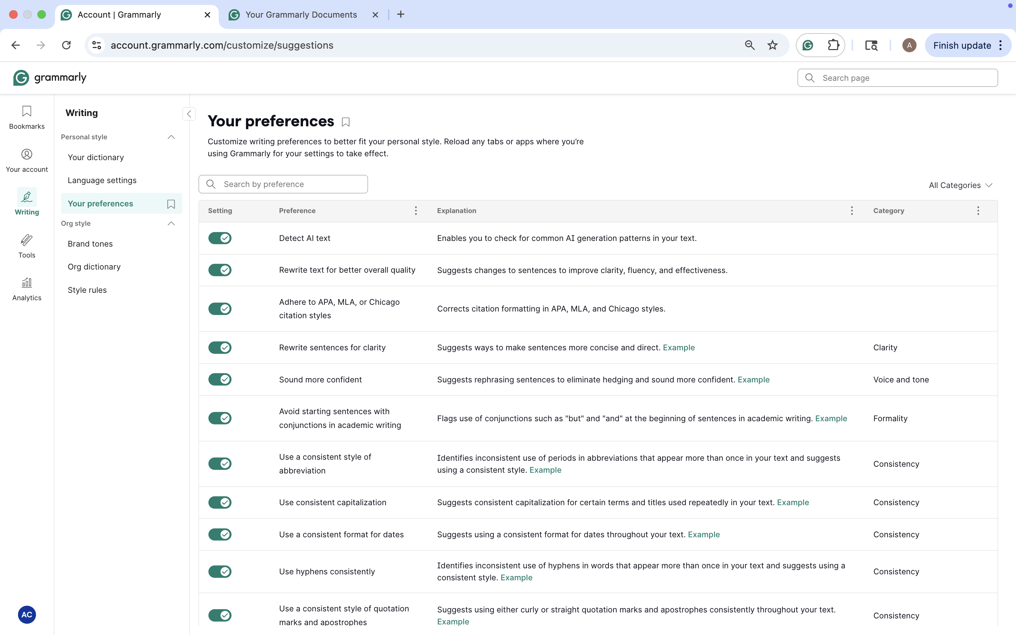Image resolution: width=1016 pixels, height=635 pixels.
Task: Click the browser extensions puzzle icon
Action: (x=834, y=45)
